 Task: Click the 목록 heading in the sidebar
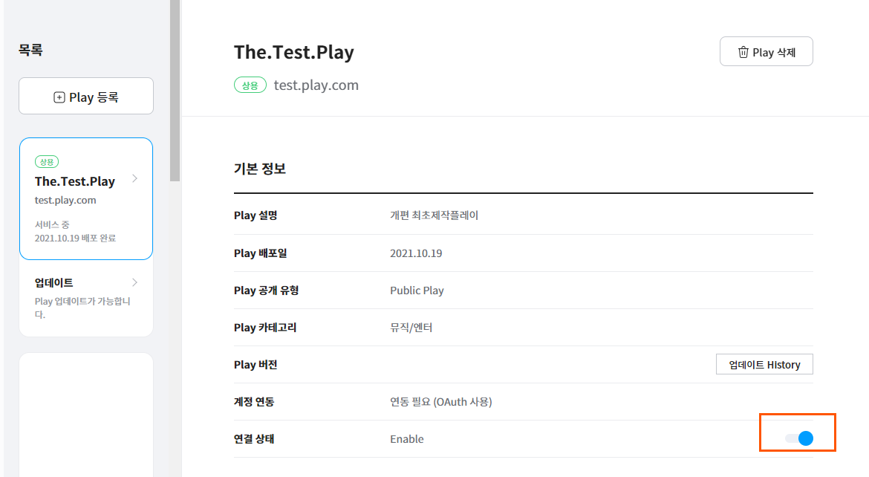coord(31,51)
